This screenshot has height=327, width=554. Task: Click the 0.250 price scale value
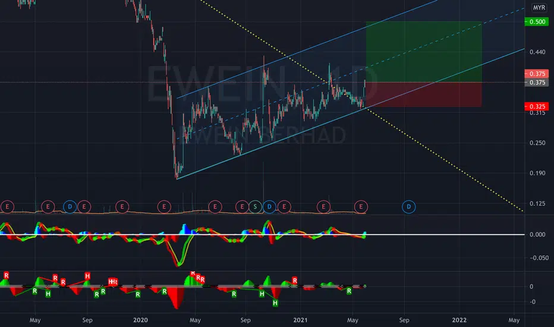coord(537,143)
